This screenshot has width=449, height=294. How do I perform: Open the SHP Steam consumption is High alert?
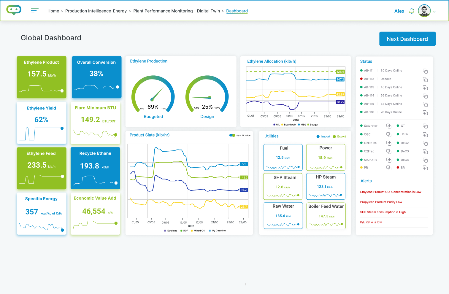383,212
